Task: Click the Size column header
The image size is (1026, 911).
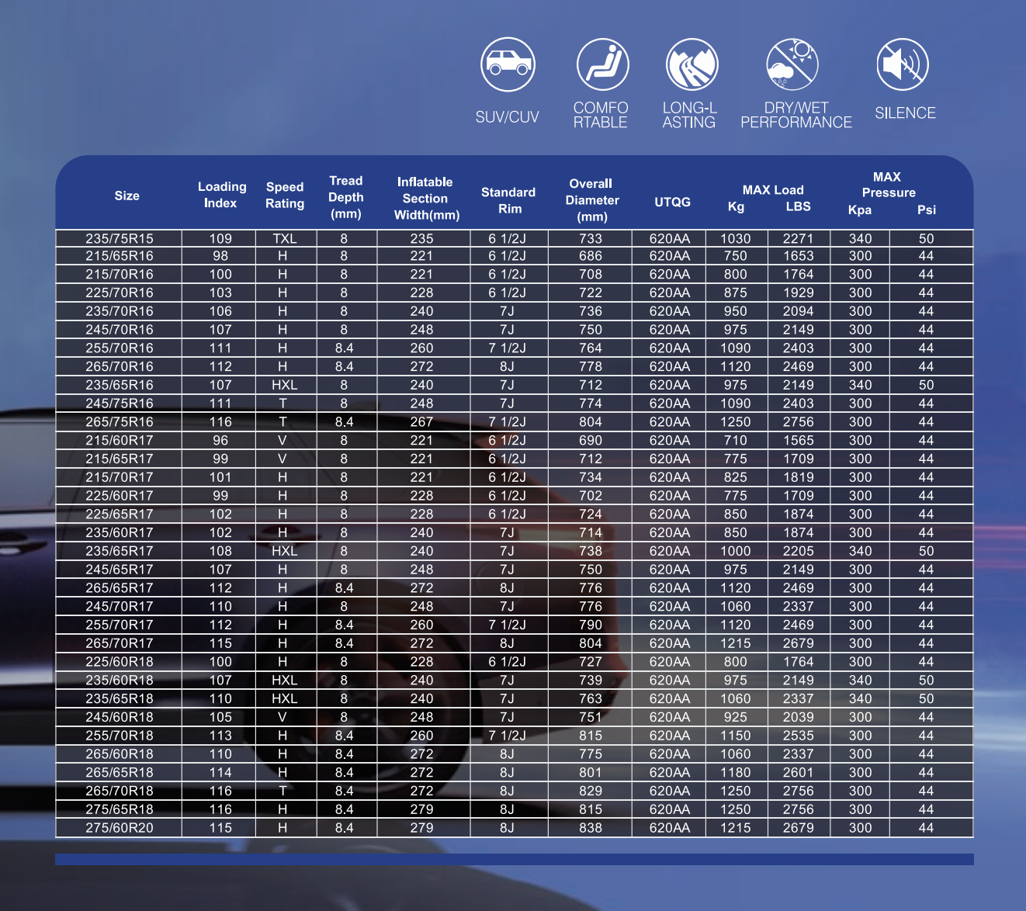Action: pyautogui.click(x=127, y=196)
